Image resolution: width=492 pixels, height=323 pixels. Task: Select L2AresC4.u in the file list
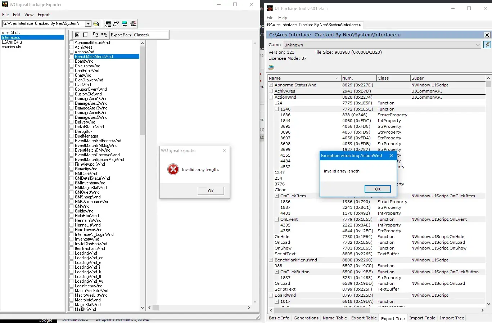point(12,42)
